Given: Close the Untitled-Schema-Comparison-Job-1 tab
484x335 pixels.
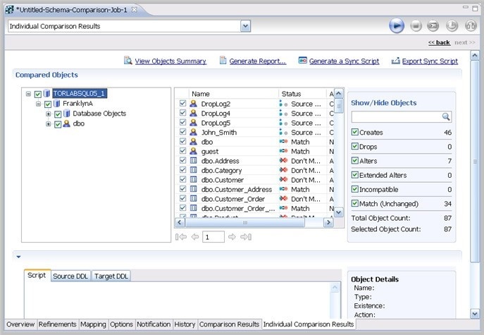Looking at the screenshot, I should pyautogui.click(x=135, y=10).
